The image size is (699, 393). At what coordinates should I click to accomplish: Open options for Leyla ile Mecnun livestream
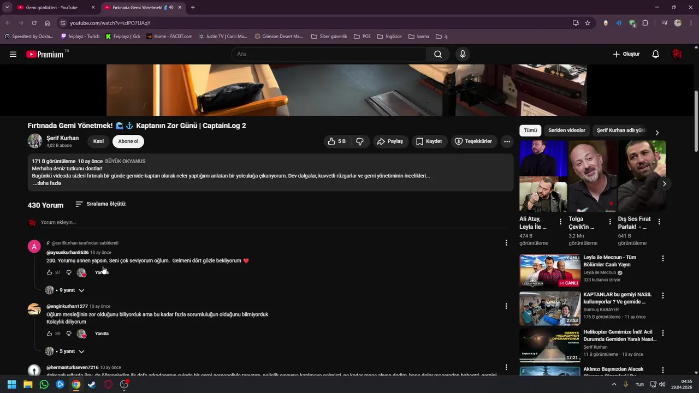point(663,258)
